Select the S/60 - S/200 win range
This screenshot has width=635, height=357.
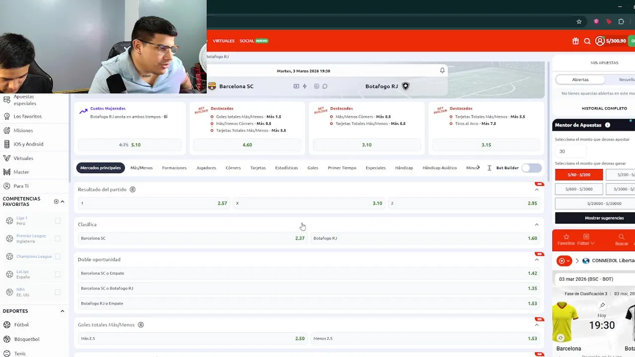[579, 175]
